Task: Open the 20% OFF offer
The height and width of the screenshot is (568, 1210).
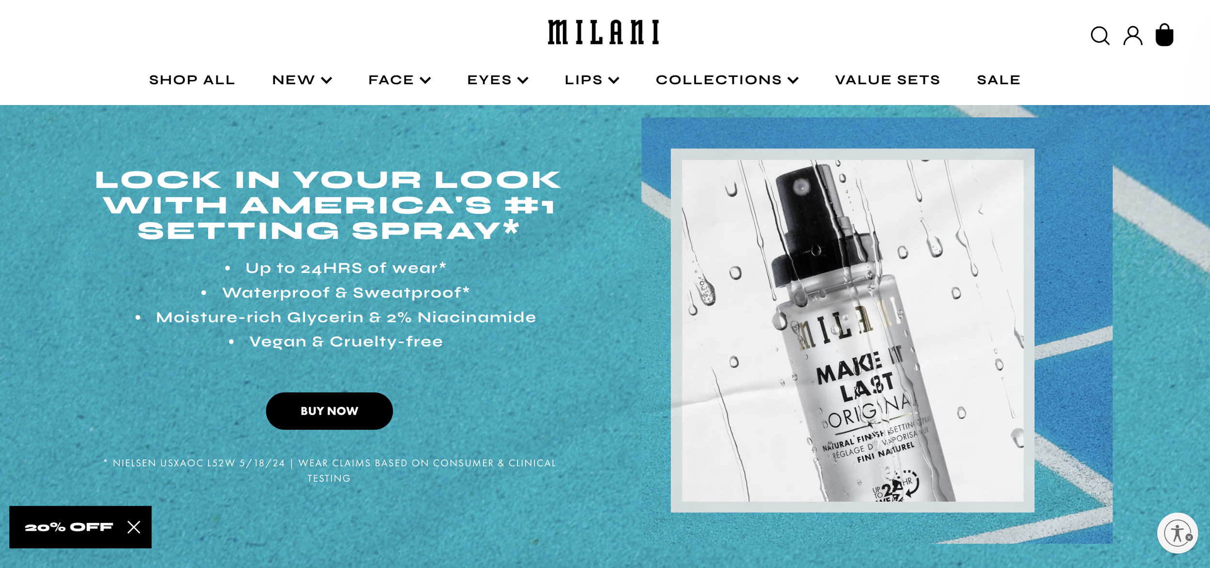Action: (x=69, y=527)
